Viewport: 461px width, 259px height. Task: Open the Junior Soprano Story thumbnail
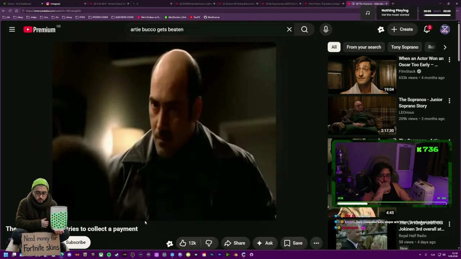click(362, 115)
